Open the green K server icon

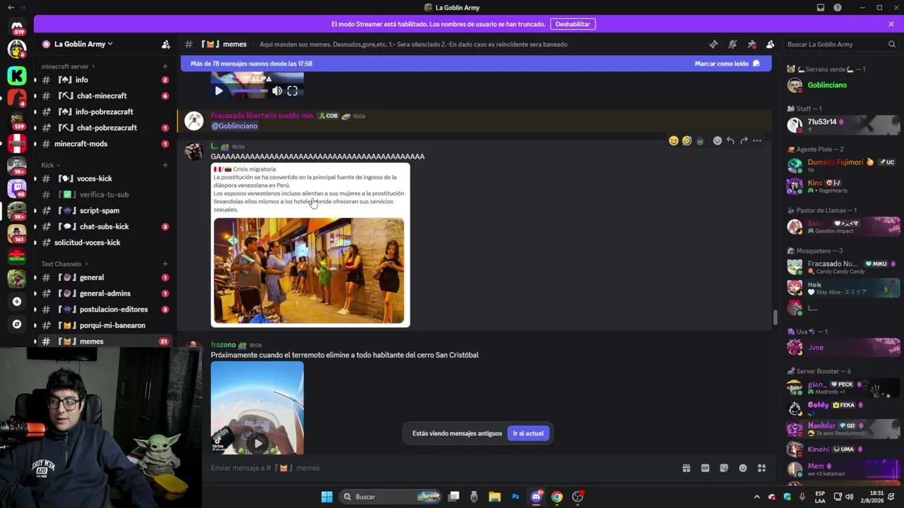point(17,75)
